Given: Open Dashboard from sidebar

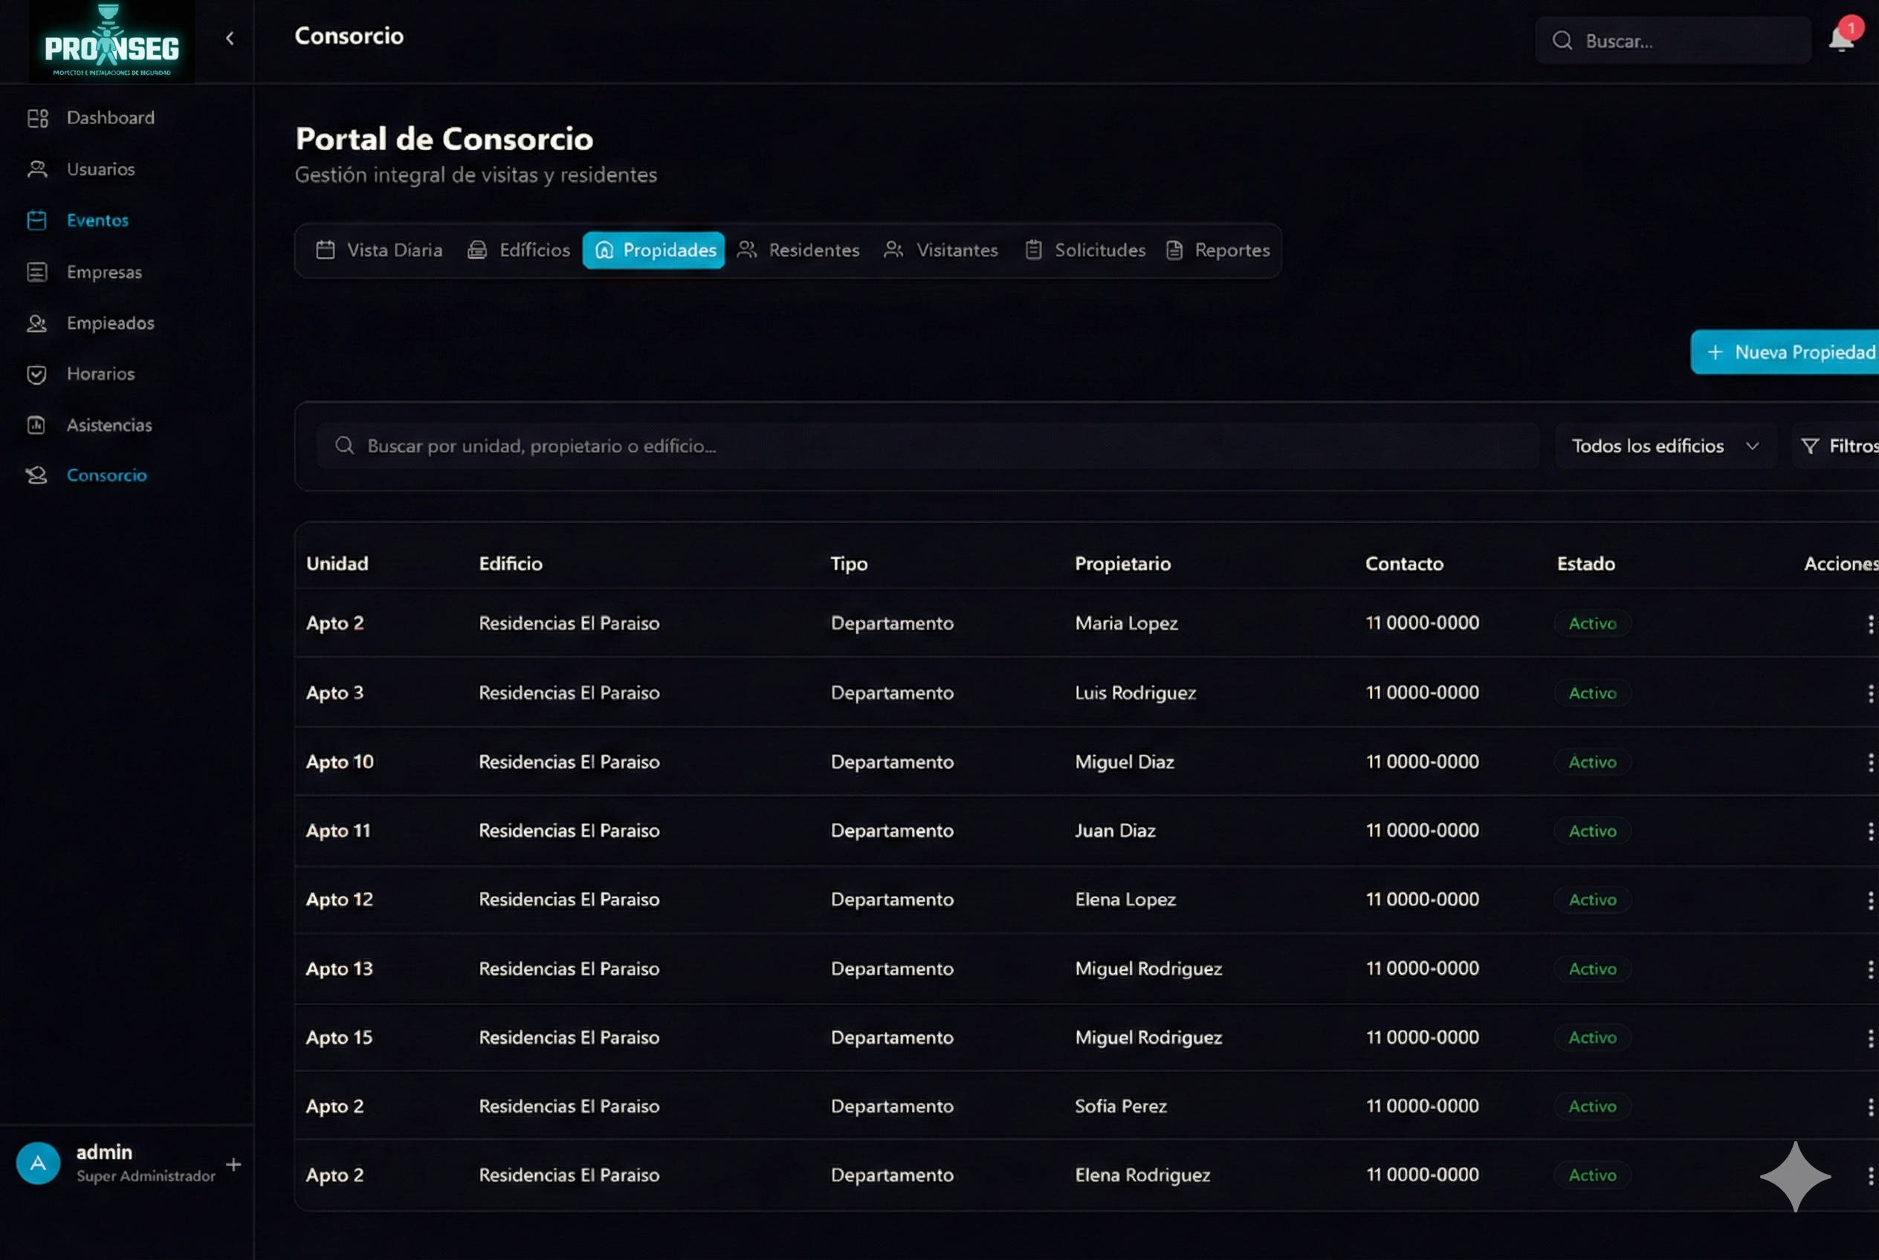Looking at the screenshot, I should point(109,118).
